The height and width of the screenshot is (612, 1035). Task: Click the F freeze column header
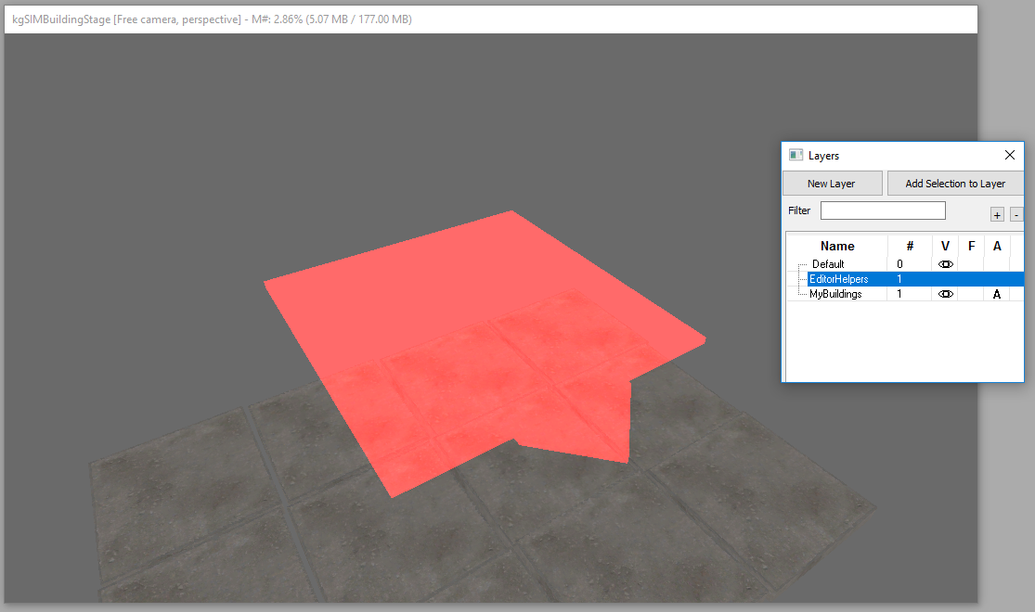click(972, 246)
